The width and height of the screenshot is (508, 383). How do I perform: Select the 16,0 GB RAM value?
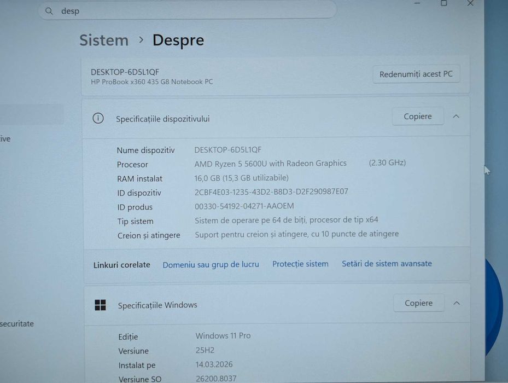pos(241,178)
